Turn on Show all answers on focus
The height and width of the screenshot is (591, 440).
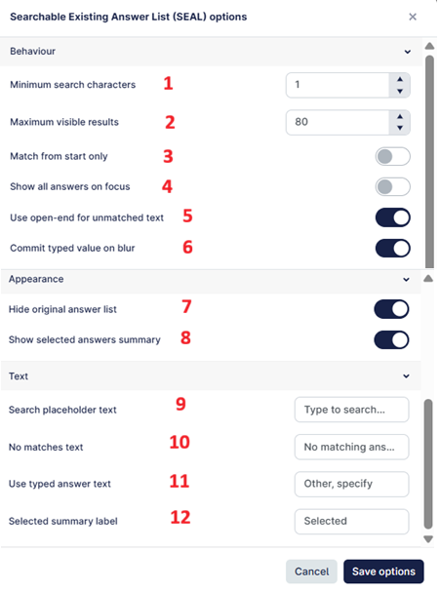pyautogui.click(x=392, y=187)
